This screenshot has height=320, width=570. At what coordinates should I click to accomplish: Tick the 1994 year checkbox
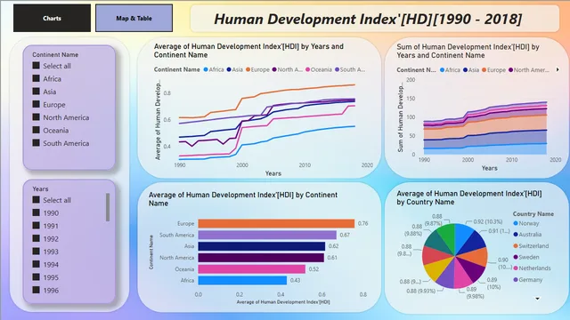tap(36, 264)
